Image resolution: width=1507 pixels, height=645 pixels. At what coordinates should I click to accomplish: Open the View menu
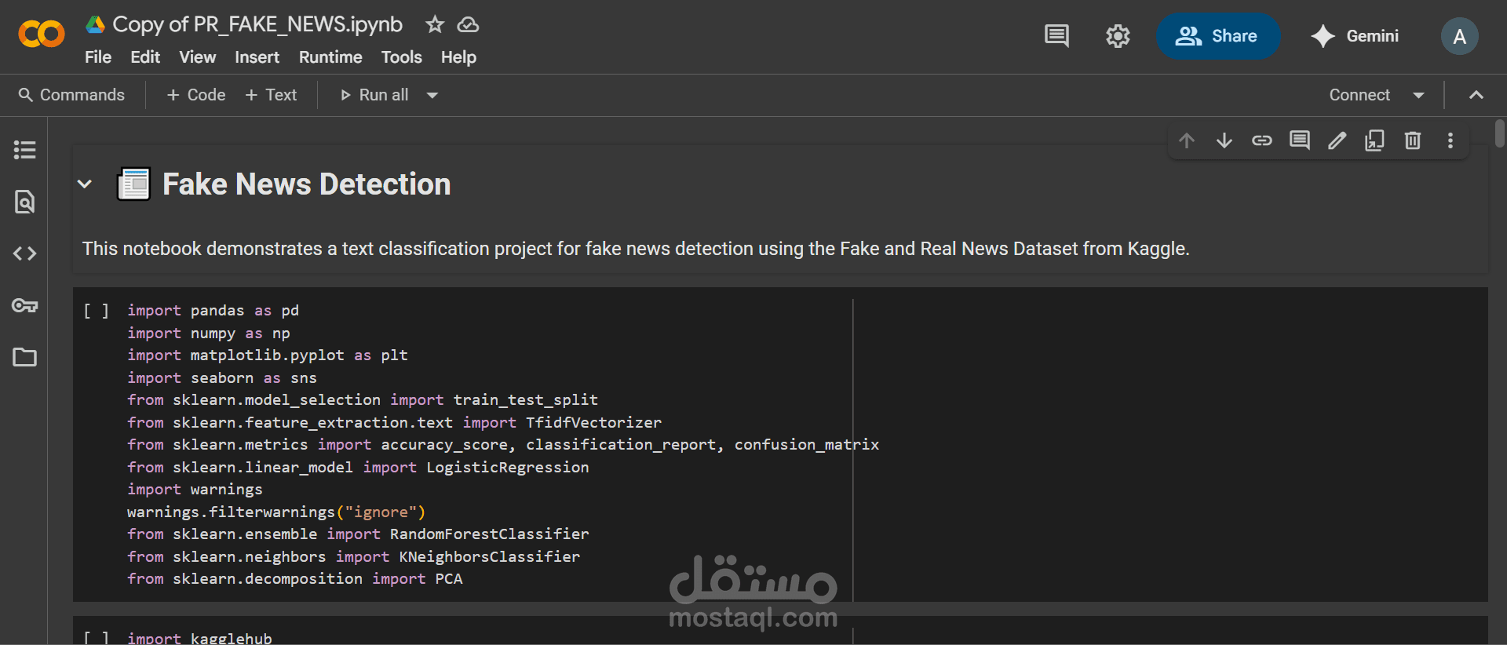coord(197,57)
